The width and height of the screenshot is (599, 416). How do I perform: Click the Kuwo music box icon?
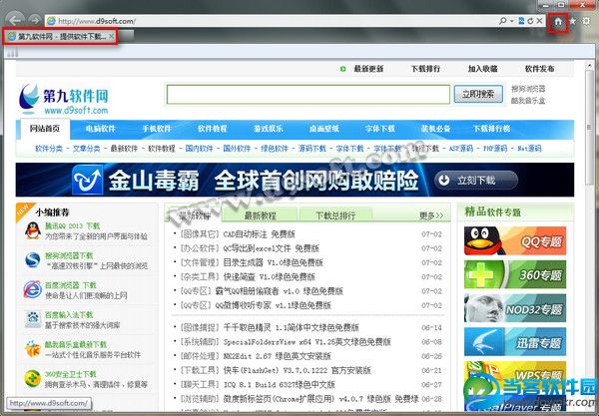tap(33, 349)
